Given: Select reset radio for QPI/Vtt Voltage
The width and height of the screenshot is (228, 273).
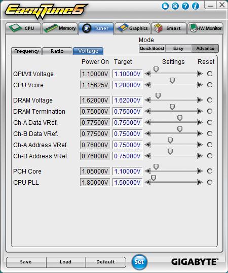Looking at the screenshot, I should coord(210,74).
